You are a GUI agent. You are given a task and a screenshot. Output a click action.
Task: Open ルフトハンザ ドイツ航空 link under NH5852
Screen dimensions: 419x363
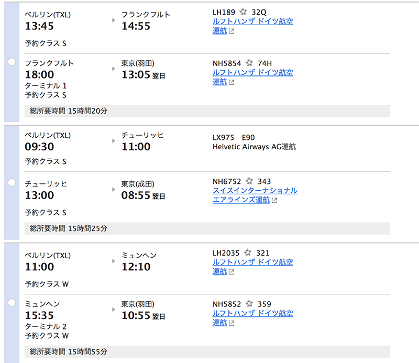click(x=252, y=313)
